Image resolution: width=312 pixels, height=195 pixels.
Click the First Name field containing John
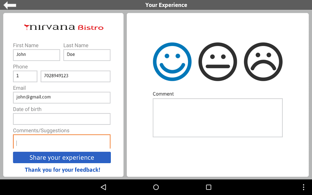pos(36,55)
